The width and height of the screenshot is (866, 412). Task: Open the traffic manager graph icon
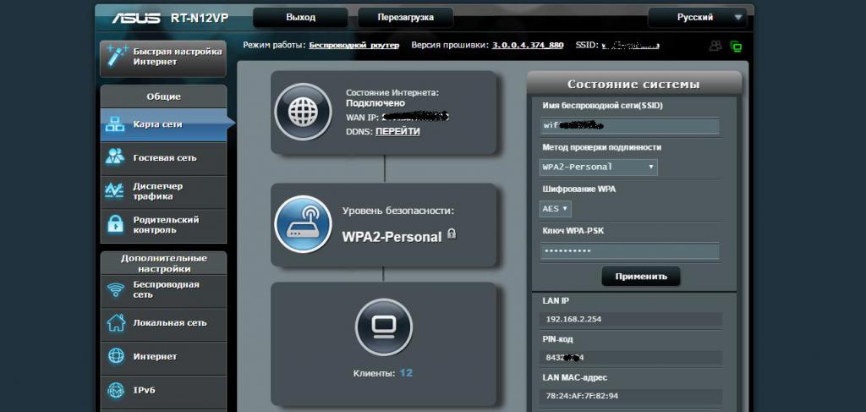pyautogui.click(x=114, y=191)
